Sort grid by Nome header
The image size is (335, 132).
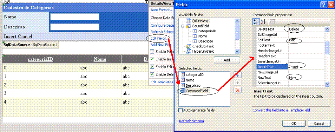[100, 59]
